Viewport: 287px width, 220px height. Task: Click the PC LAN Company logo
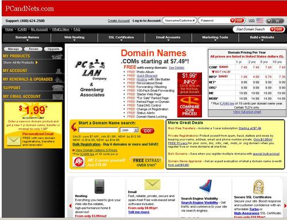tap(90, 70)
